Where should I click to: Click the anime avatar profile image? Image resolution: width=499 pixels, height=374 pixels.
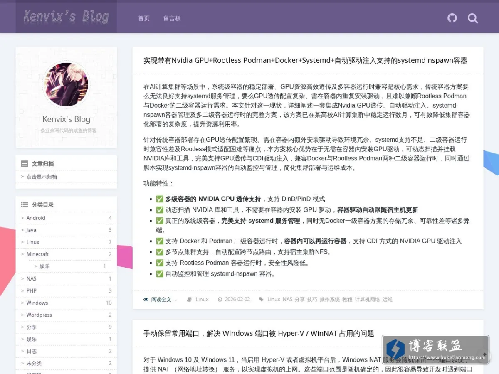66,84
